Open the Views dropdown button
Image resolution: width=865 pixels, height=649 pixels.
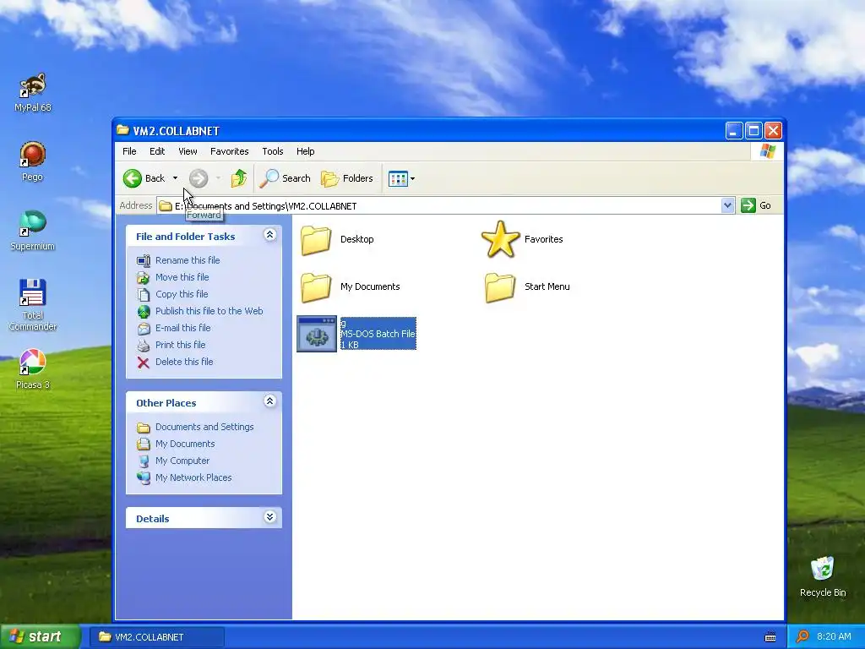pos(401,178)
